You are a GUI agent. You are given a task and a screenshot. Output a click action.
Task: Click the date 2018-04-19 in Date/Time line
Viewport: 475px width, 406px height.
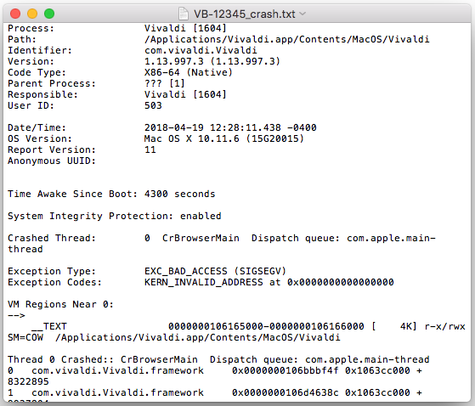pyautogui.click(x=174, y=127)
